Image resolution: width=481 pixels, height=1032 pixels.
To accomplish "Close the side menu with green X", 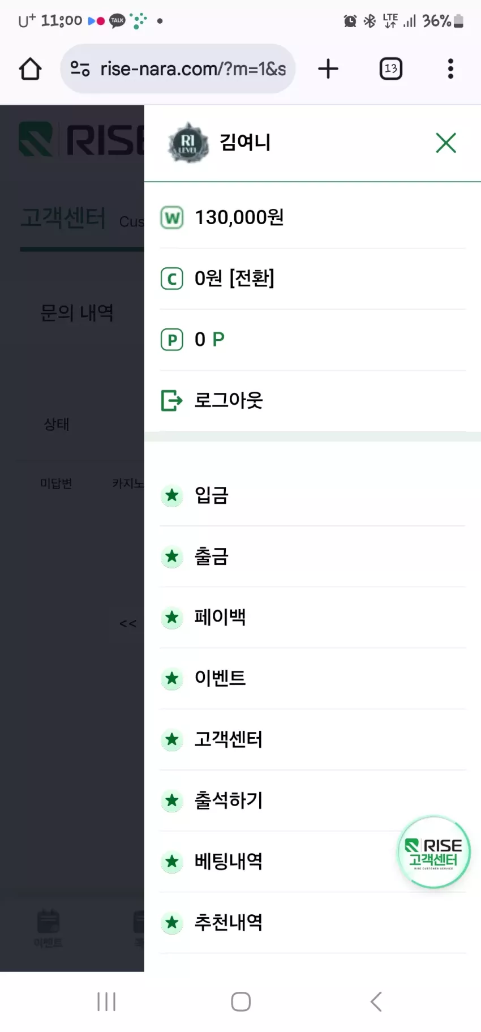I will click(x=446, y=143).
